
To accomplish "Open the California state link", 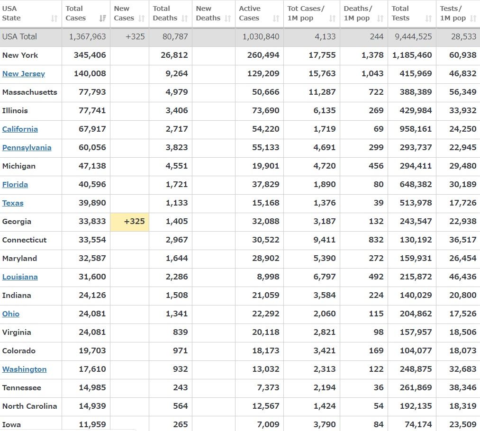I will tap(20, 129).
